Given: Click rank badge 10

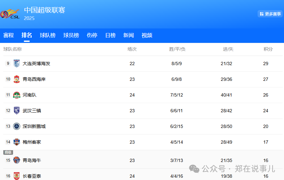Looking at the screenshot, I should point(8,79).
